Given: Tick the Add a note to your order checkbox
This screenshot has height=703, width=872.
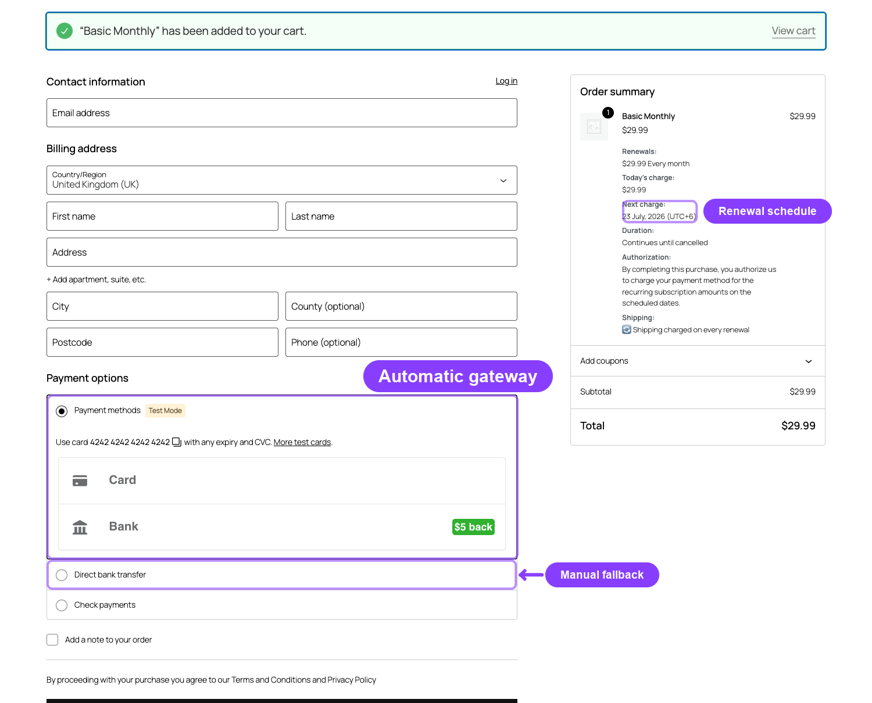Looking at the screenshot, I should (x=52, y=640).
